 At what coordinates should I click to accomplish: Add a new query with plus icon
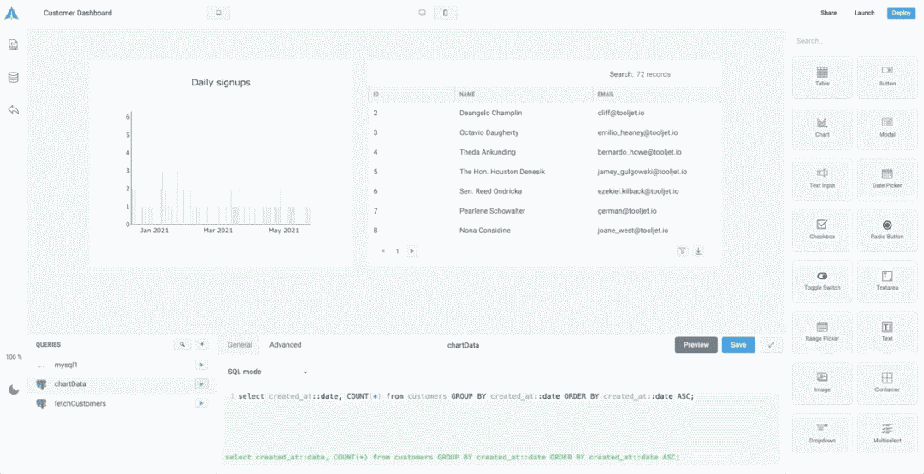click(x=202, y=345)
